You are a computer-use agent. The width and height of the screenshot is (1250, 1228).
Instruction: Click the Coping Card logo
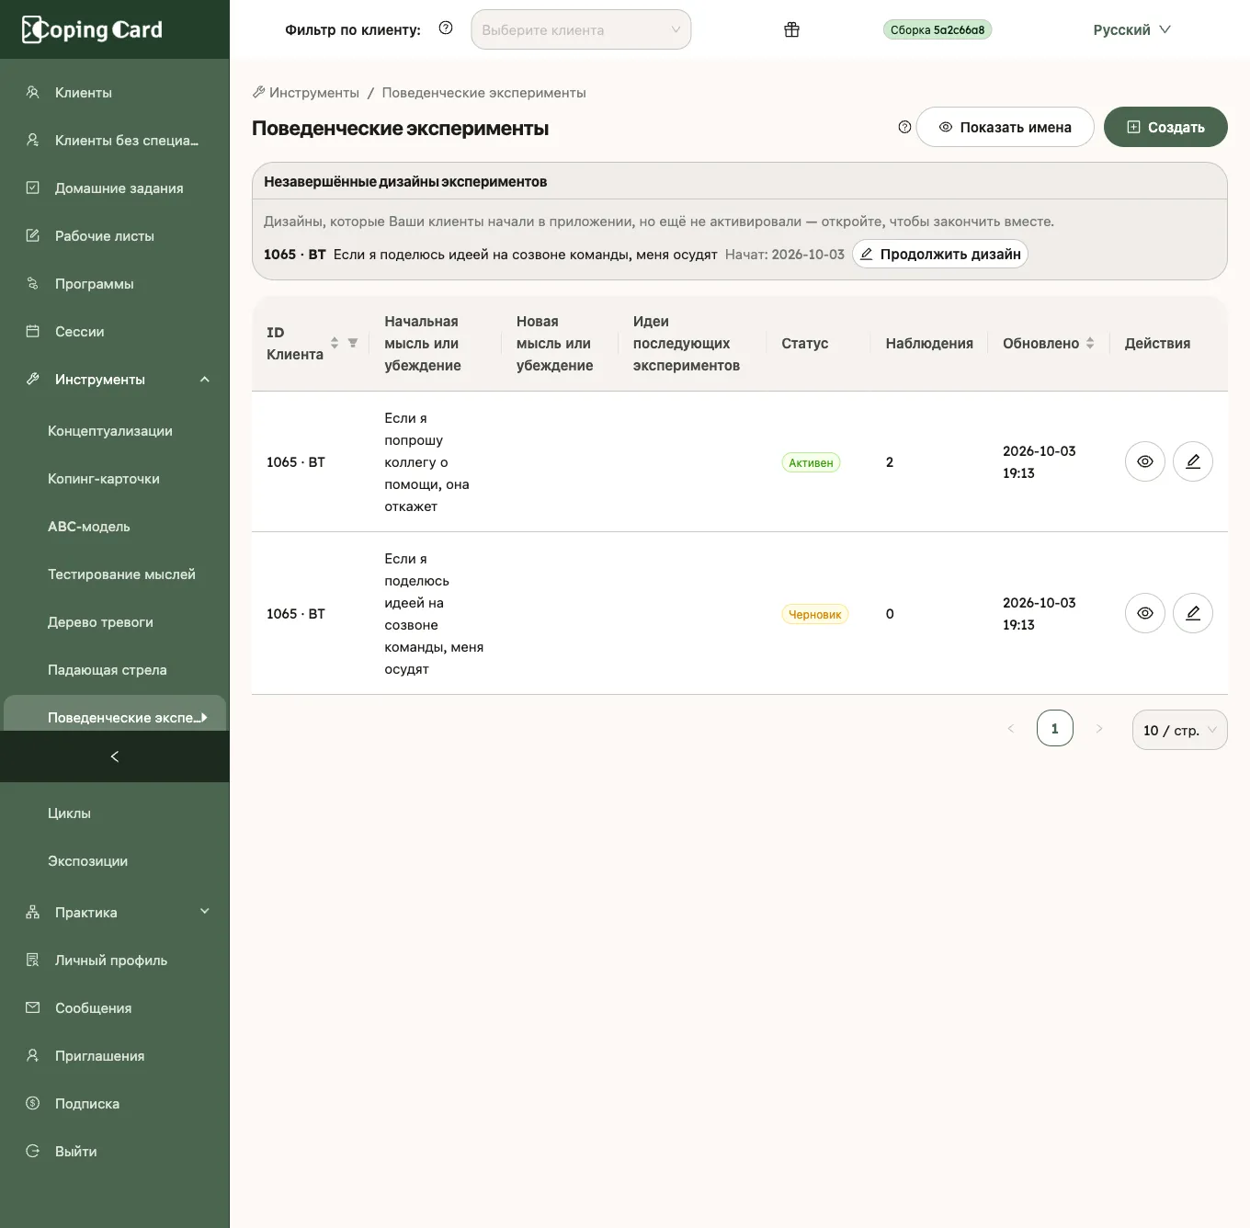pos(92,29)
